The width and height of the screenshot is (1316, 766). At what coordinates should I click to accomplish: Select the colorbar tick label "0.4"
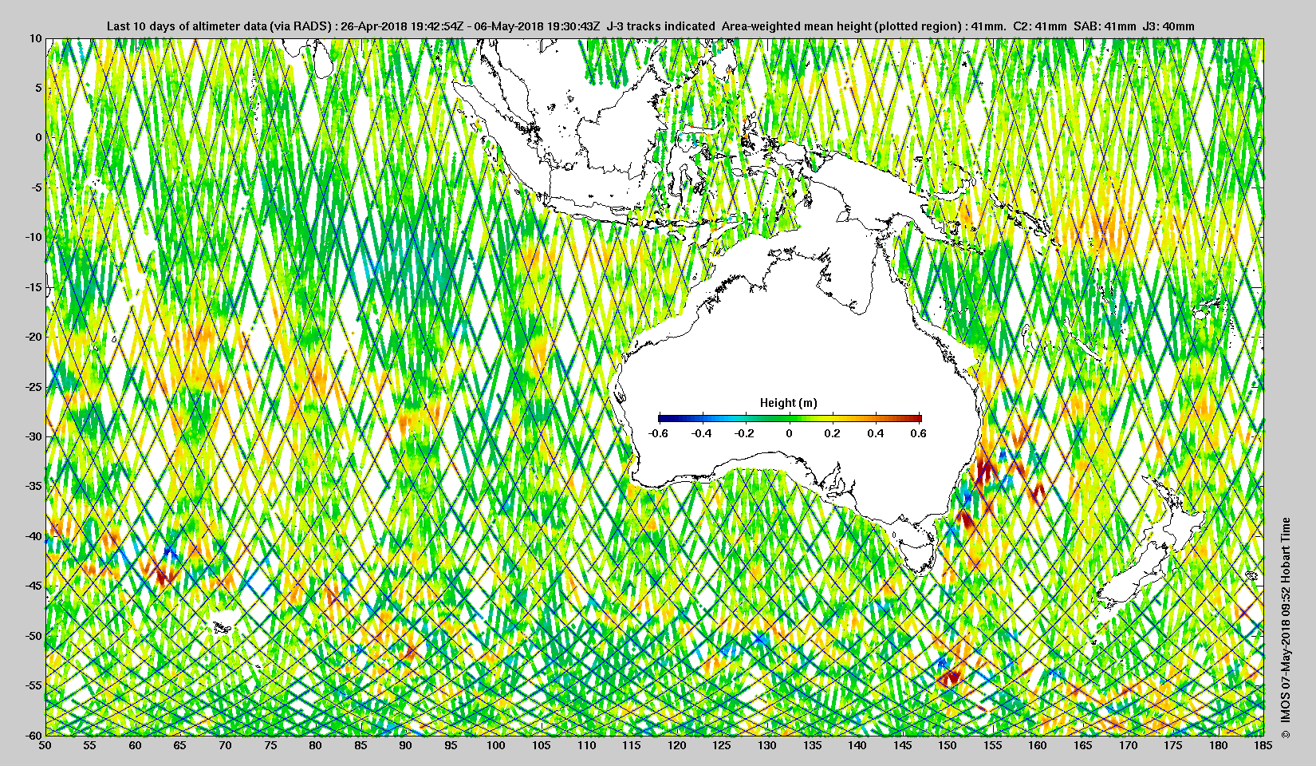point(876,433)
